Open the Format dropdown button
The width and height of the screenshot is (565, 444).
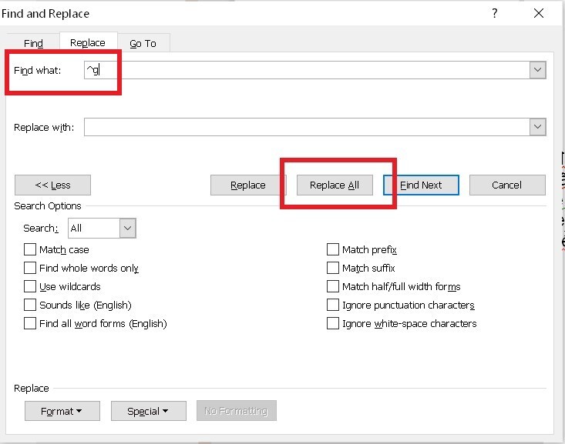pos(62,411)
